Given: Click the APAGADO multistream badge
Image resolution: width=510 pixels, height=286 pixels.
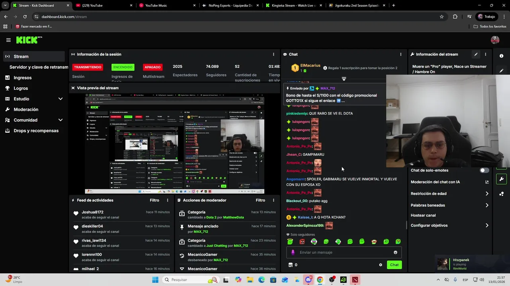Looking at the screenshot, I should coord(153,67).
